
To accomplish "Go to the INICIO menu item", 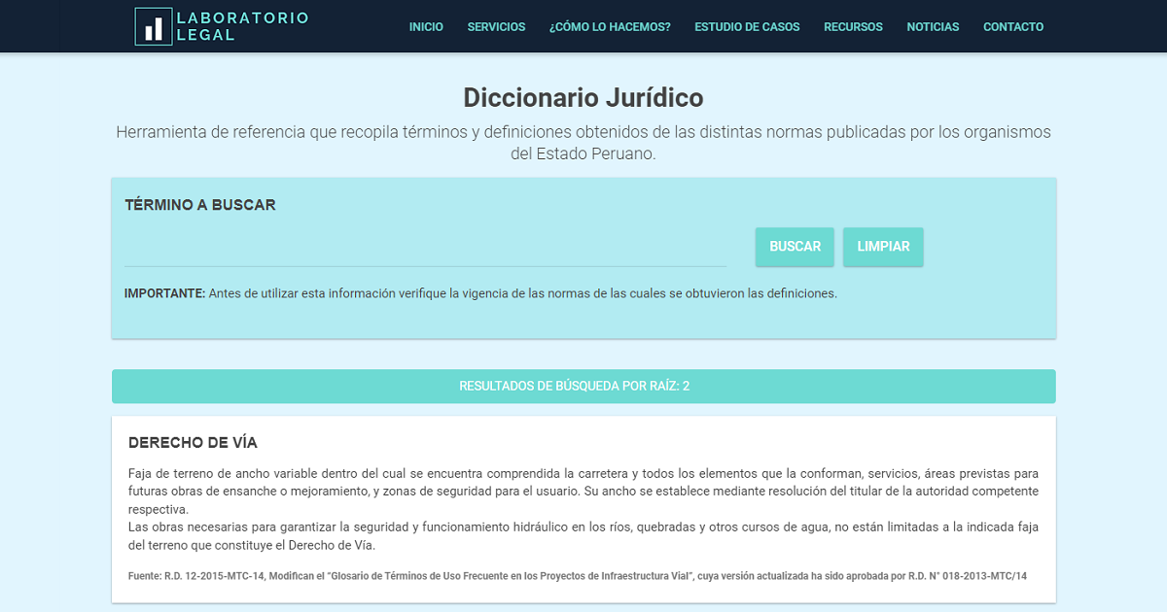I will 426,27.
